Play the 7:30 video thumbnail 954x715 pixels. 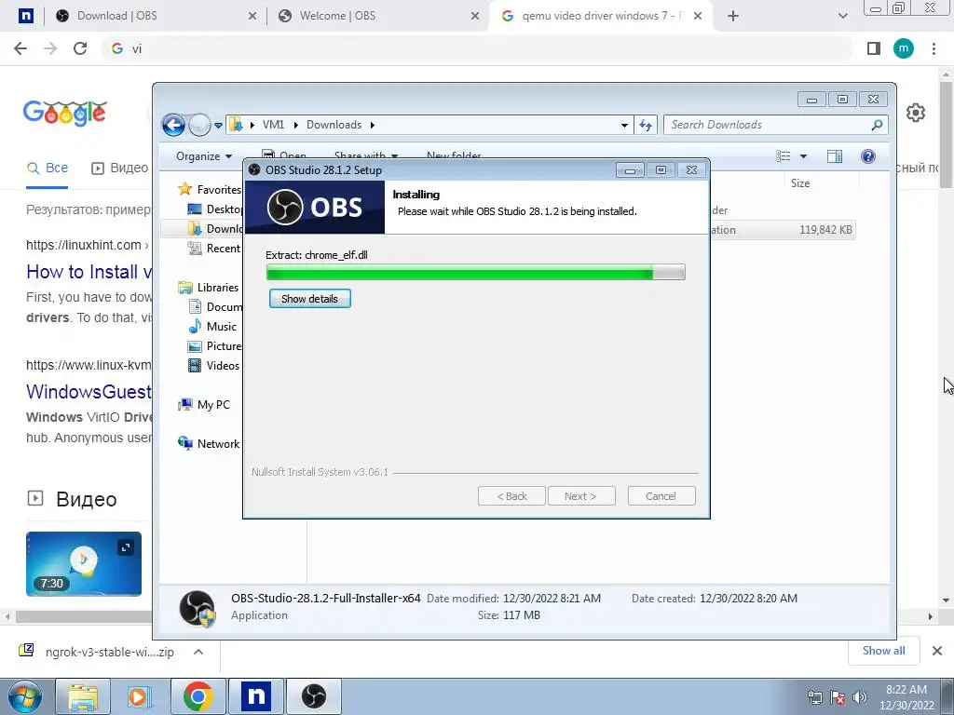(84, 563)
